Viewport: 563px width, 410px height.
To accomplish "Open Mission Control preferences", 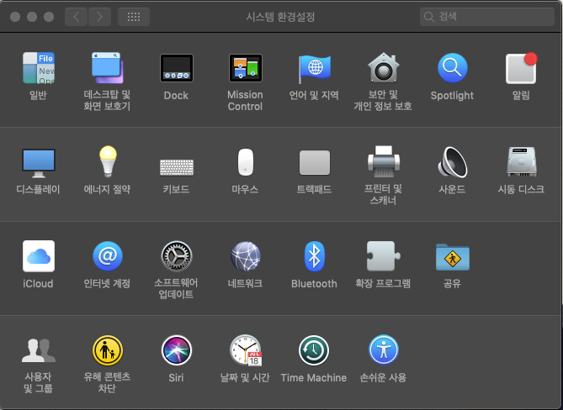I will [246, 68].
